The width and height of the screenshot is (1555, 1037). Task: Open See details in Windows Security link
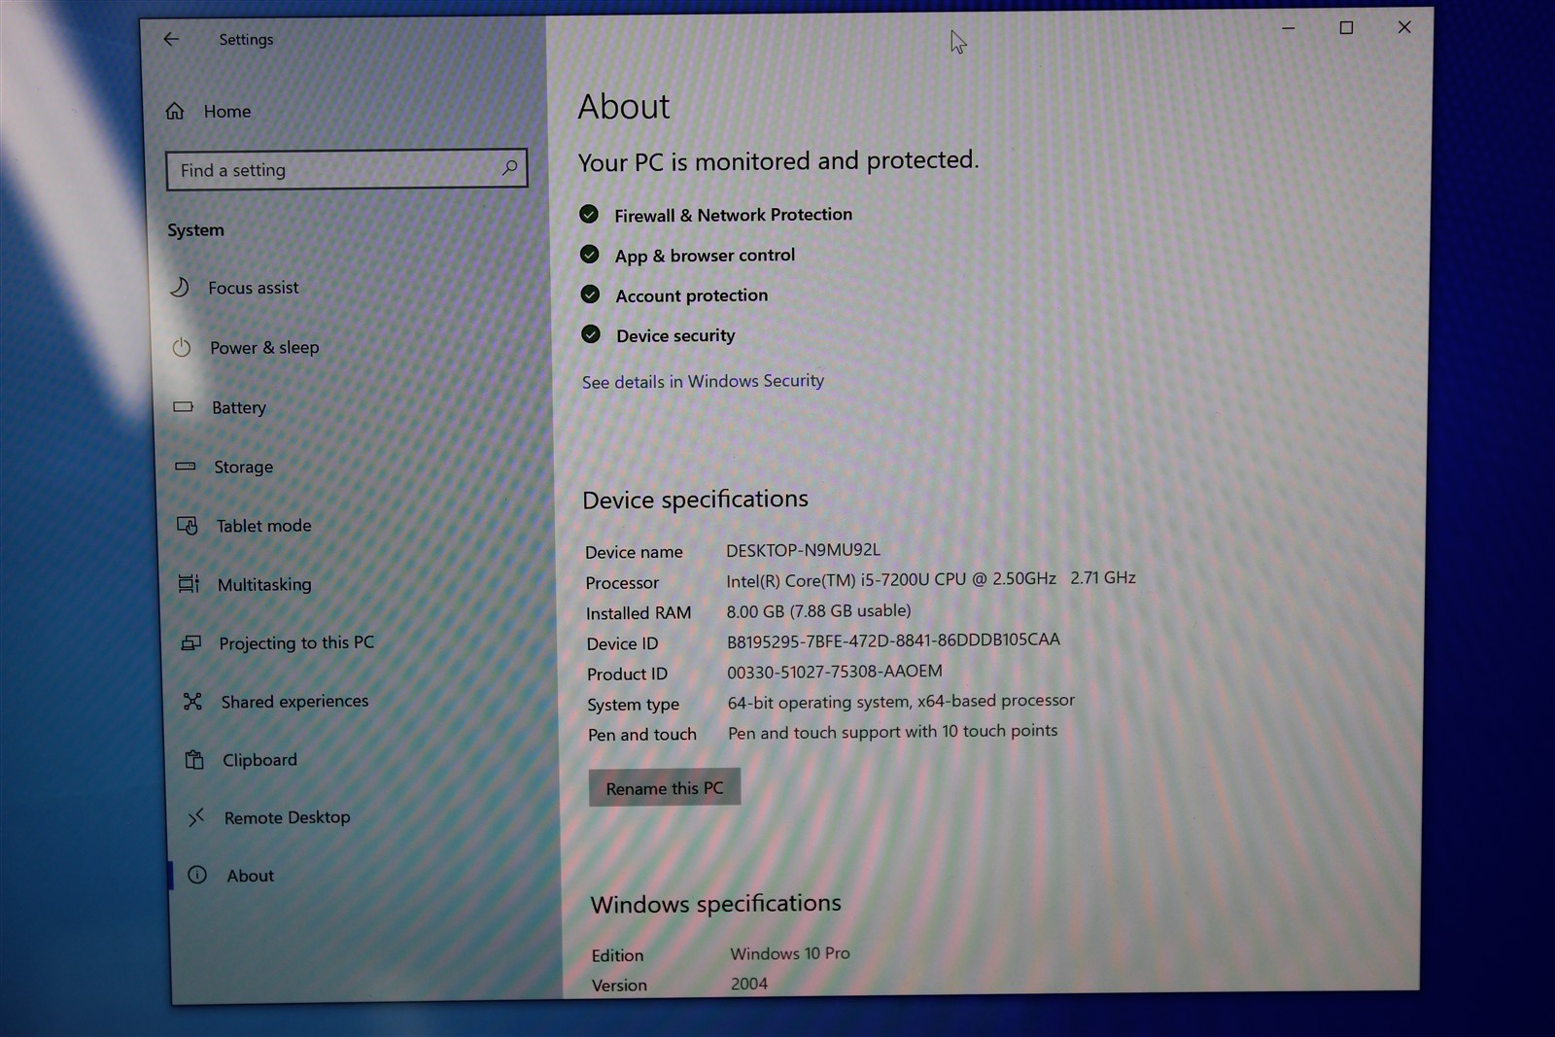(703, 381)
